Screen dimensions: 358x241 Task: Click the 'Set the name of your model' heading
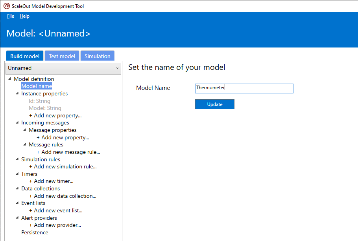(177, 67)
